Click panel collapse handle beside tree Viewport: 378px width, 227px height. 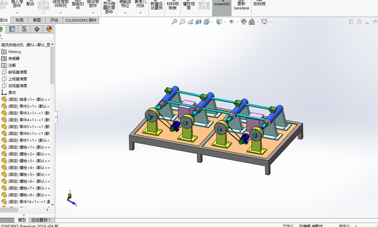(x=56, y=118)
